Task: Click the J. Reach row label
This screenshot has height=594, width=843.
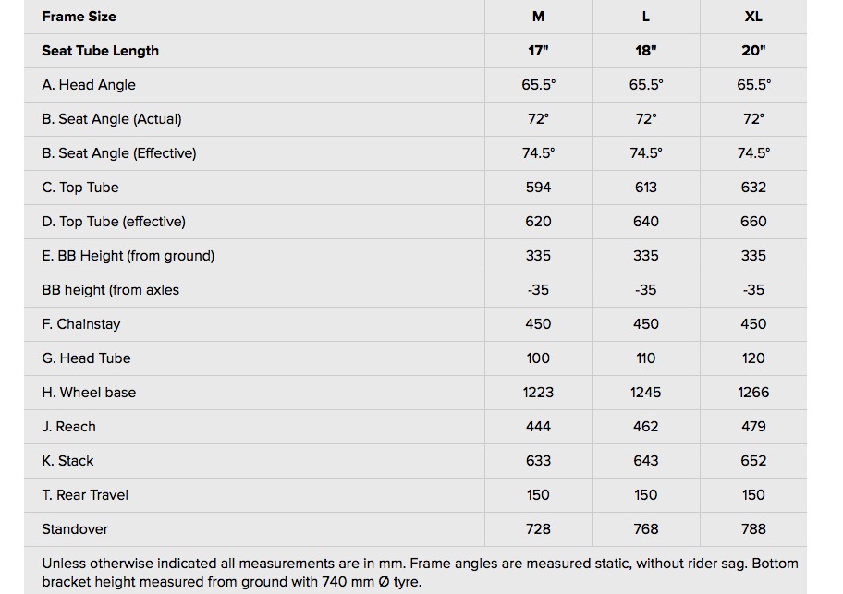Action: point(68,427)
